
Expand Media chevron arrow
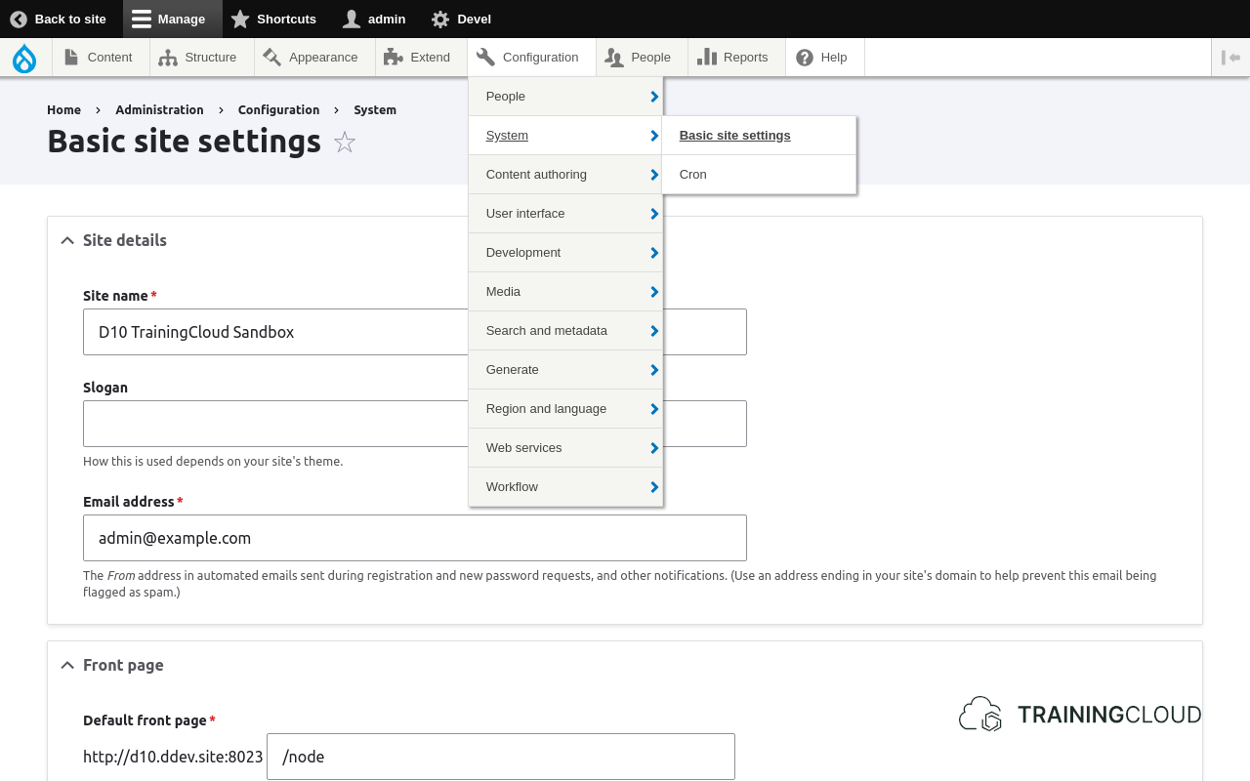tap(653, 292)
